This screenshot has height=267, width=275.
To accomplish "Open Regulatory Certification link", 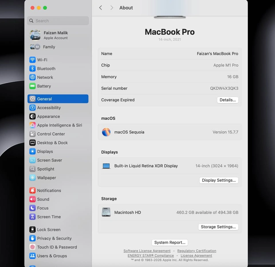I will pos(197,251).
